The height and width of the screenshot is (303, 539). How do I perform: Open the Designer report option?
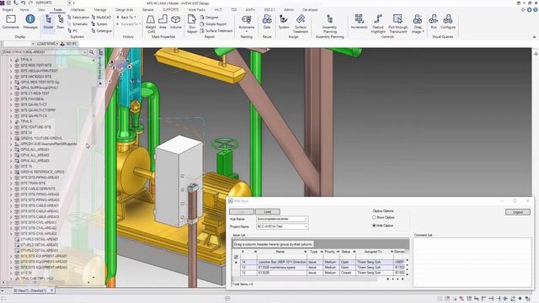point(210,17)
